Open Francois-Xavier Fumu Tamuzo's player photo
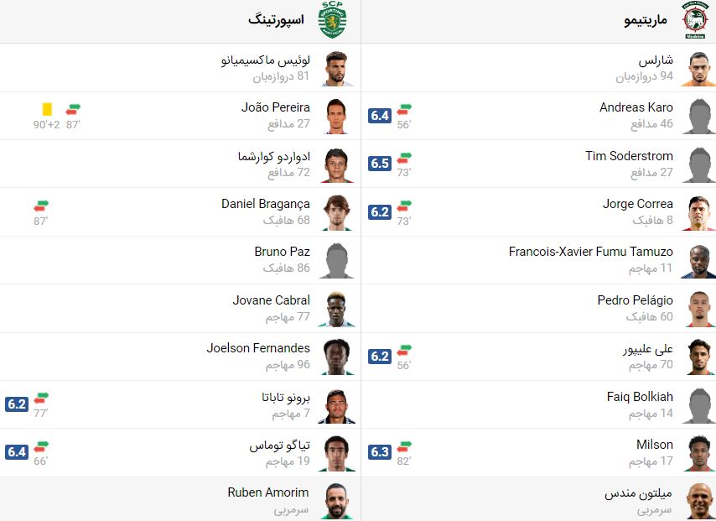This screenshot has width=716, height=521. [x=699, y=261]
